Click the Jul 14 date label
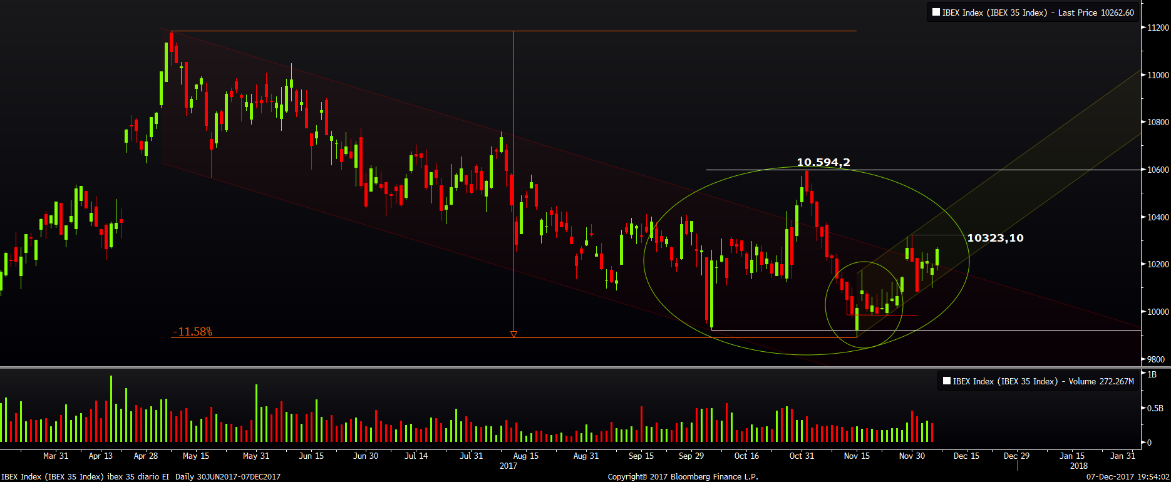The width and height of the screenshot is (1171, 482). pyautogui.click(x=416, y=456)
